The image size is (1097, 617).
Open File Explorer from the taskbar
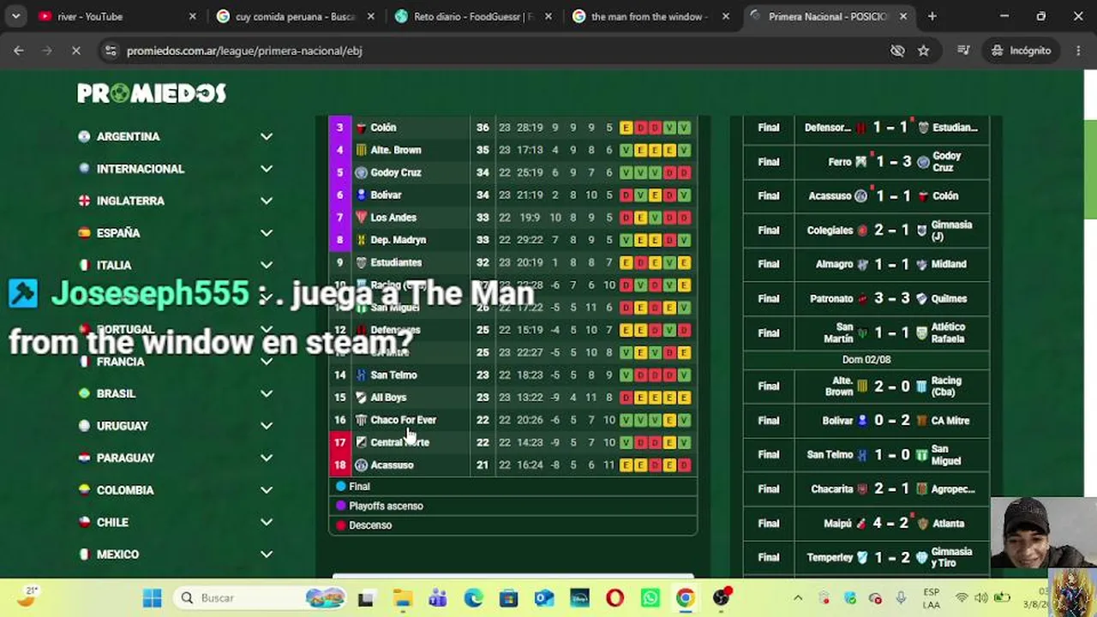click(x=403, y=598)
